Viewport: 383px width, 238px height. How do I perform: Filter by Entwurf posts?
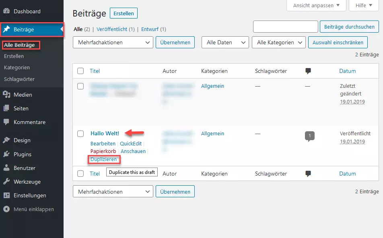point(150,29)
